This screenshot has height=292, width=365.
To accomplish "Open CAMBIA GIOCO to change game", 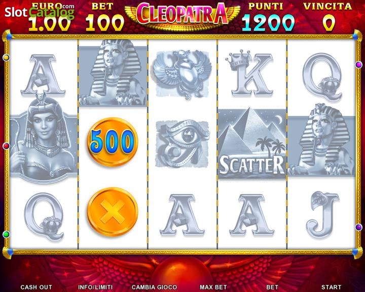I will coord(154,287).
